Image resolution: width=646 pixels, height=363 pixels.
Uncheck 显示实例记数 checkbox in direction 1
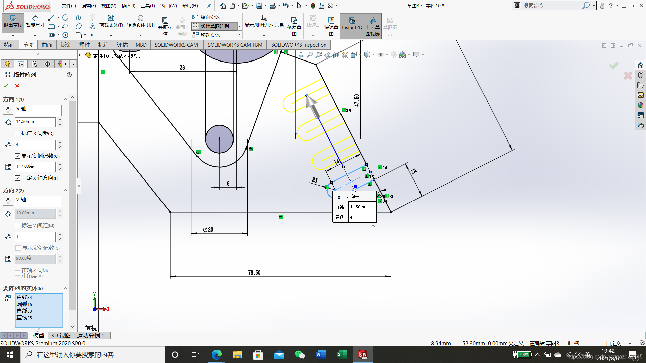click(x=17, y=156)
